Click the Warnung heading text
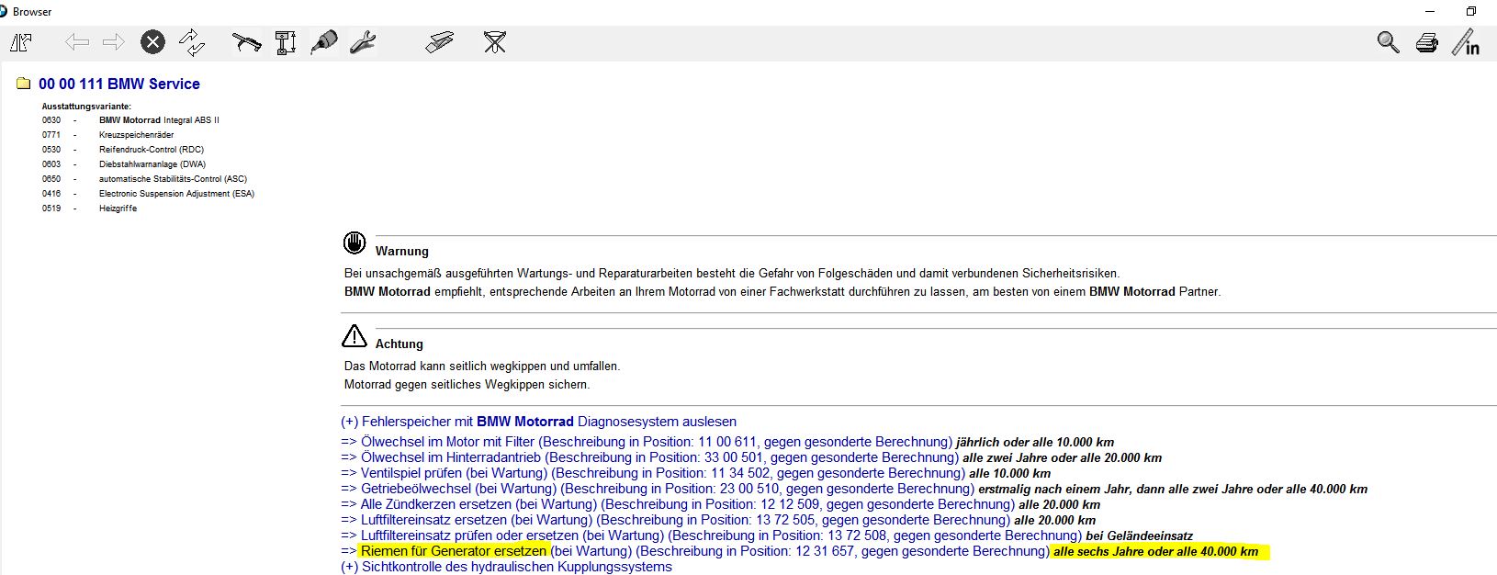Screen dimensions: 1497x575 click(402, 251)
